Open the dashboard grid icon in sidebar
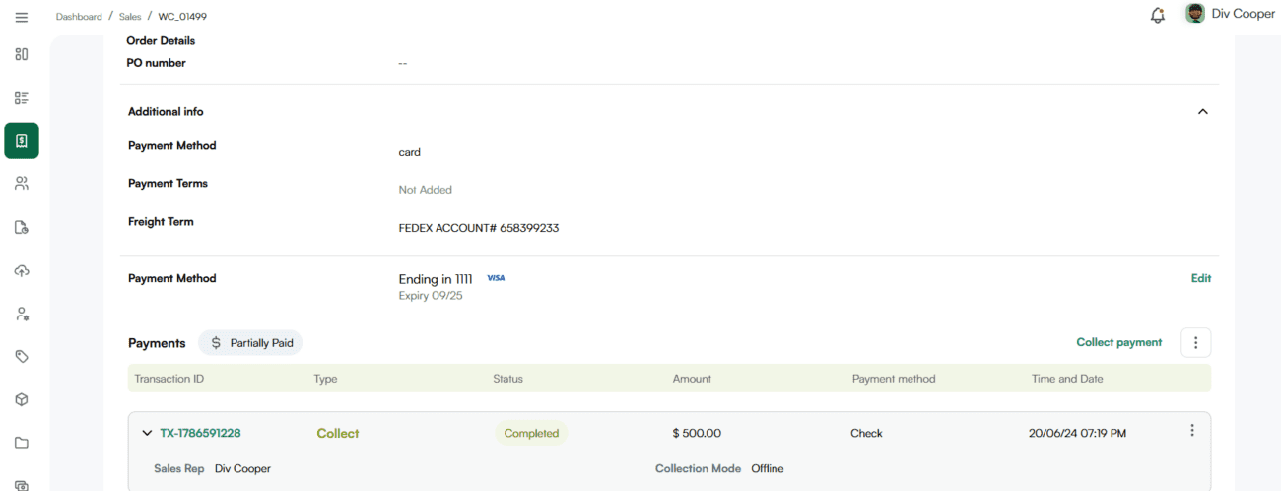 (22, 54)
